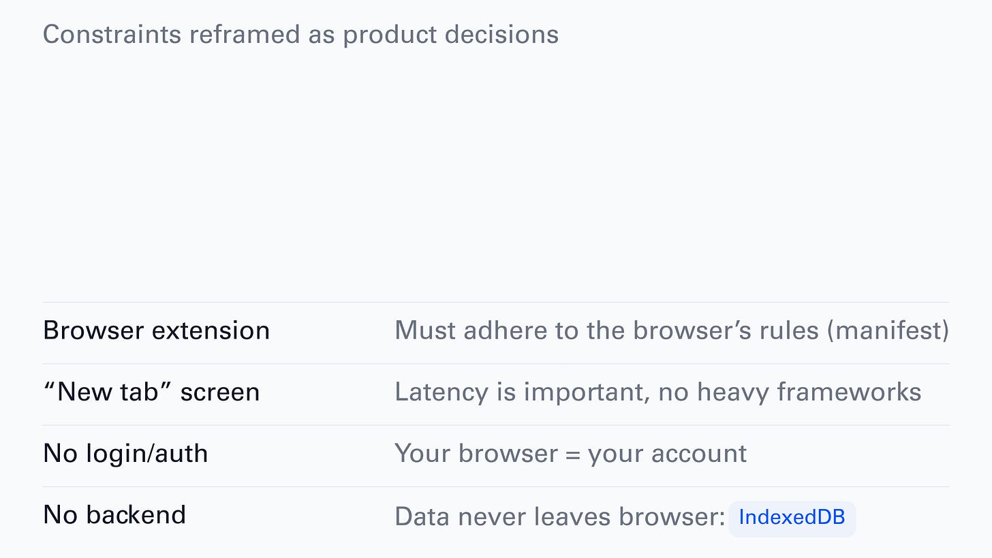Click the divider line above "Browser extension" row
The height and width of the screenshot is (558, 992).
(496, 302)
